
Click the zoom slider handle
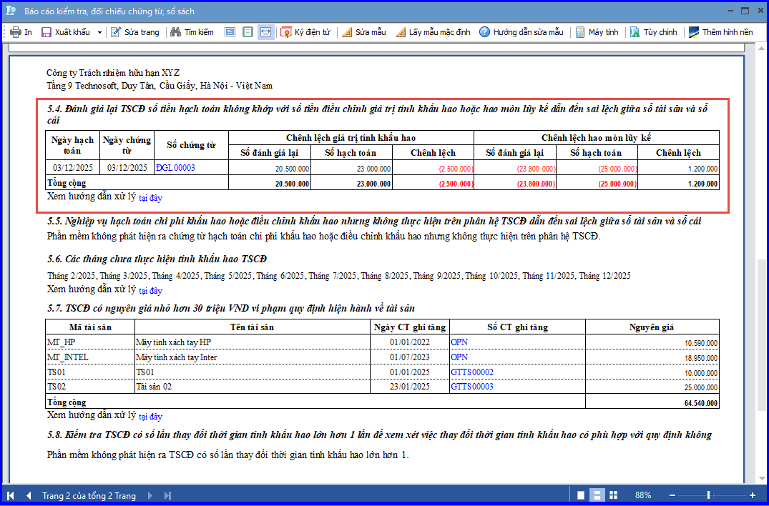click(x=708, y=495)
